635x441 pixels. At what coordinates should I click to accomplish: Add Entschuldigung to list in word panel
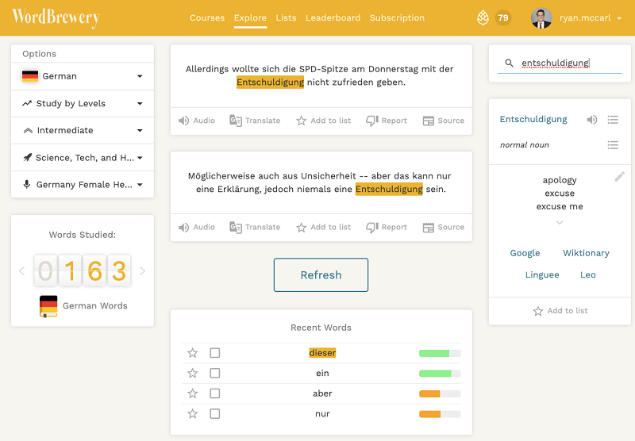tap(560, 311)
